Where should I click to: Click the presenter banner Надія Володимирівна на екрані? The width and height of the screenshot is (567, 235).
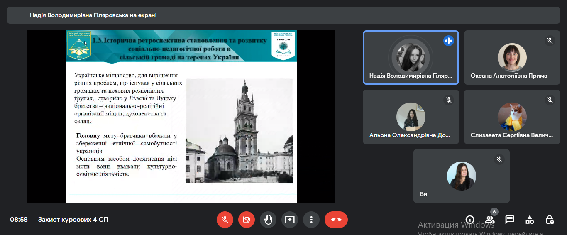click(x=93, y=15)
